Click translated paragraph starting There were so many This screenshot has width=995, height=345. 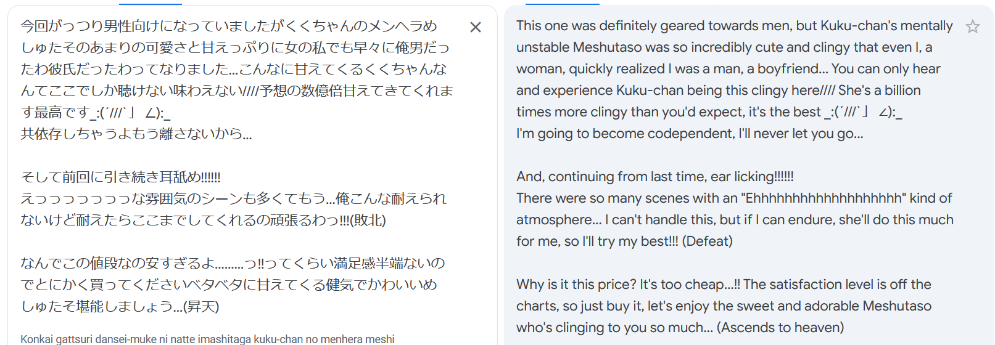click(x=735, y=220)
